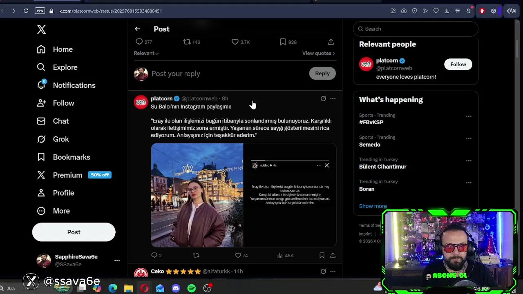
Task: Repost platcorn's reply
Action: [x=196, y=255]
